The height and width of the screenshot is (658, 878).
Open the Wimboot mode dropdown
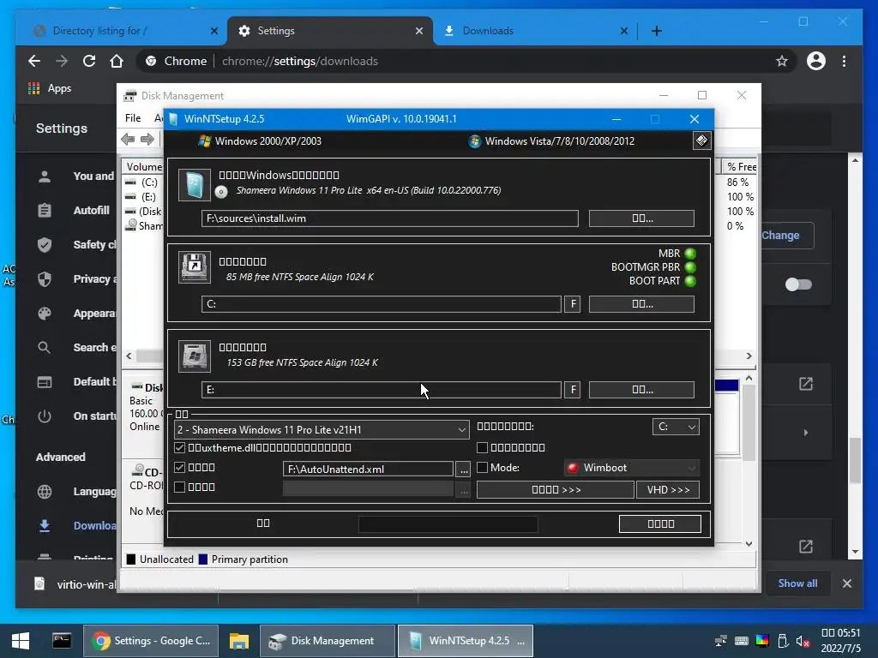632,468
